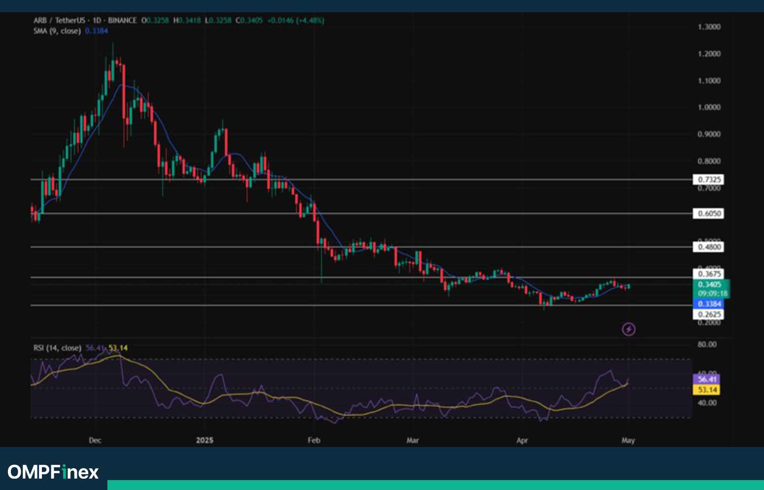The height and width of the screenshot is (490, 764).
Task: Select the RSI (14, close) indicator legend
Action: tap(57, 348)
